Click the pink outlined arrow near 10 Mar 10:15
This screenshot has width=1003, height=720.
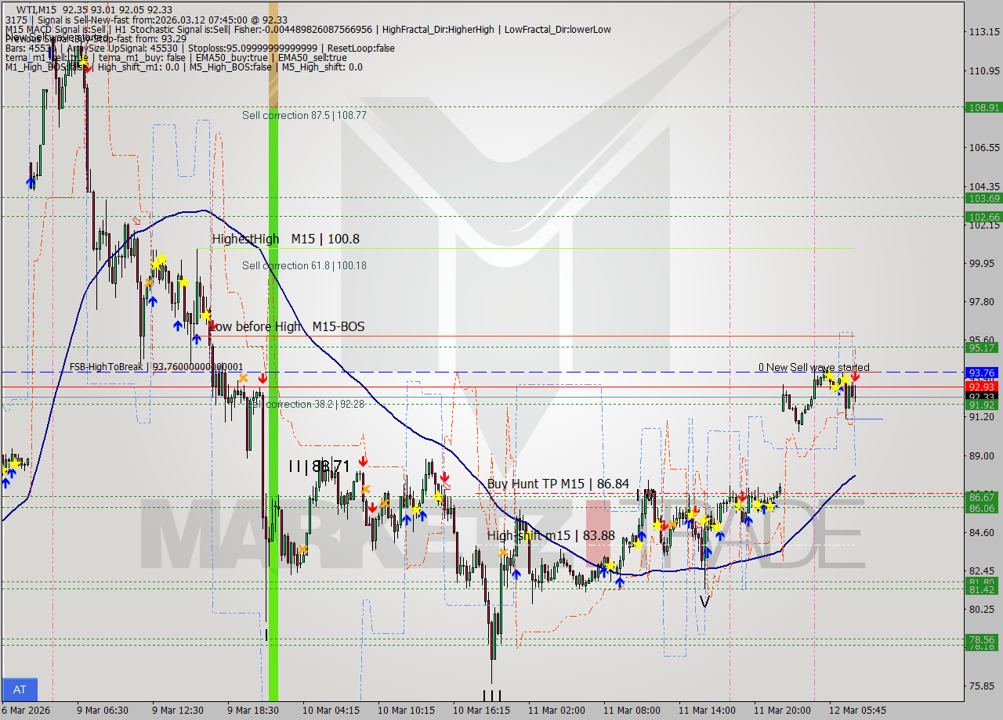447,487
